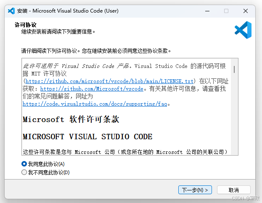Open the LICENSE.txt GitHub link
Viewport: 262px width, 203px height.
click(x=109, y=81)
